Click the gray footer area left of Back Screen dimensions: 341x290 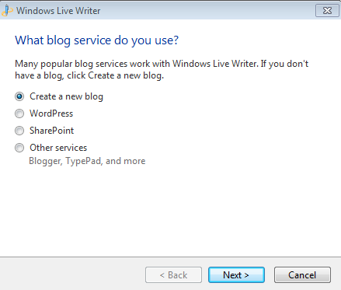pos(72,274)
